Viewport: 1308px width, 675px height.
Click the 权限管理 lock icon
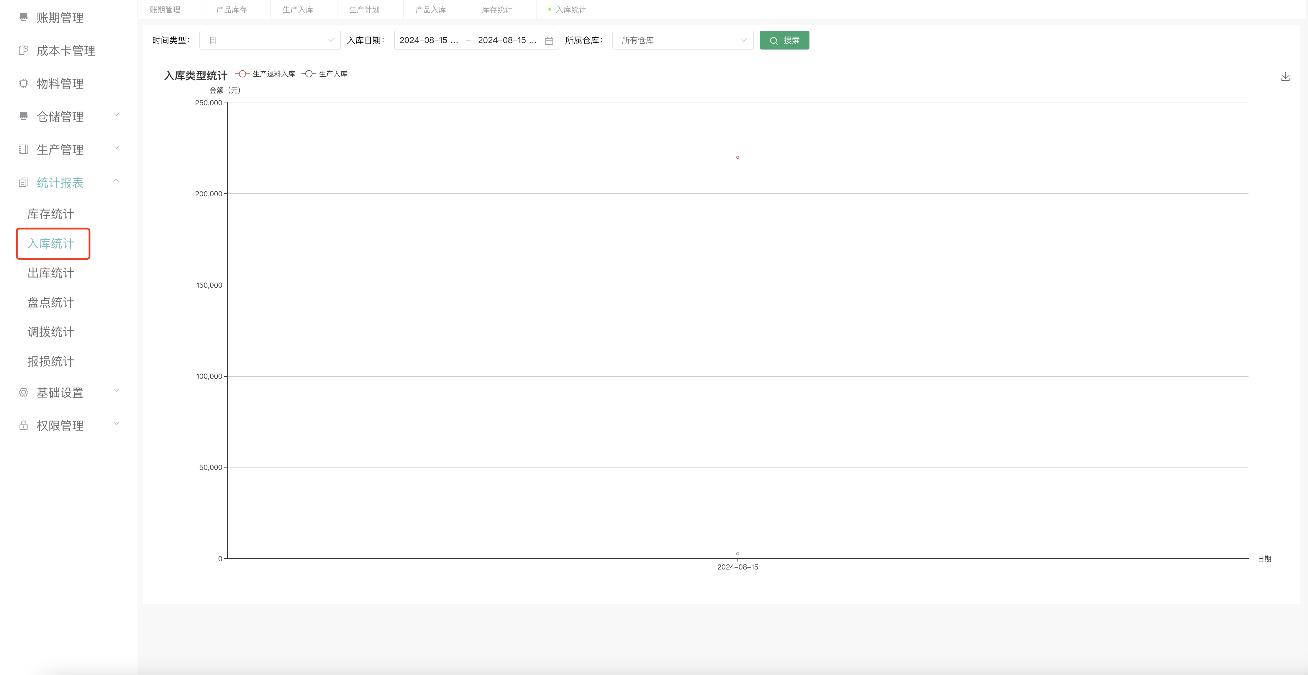23,425
